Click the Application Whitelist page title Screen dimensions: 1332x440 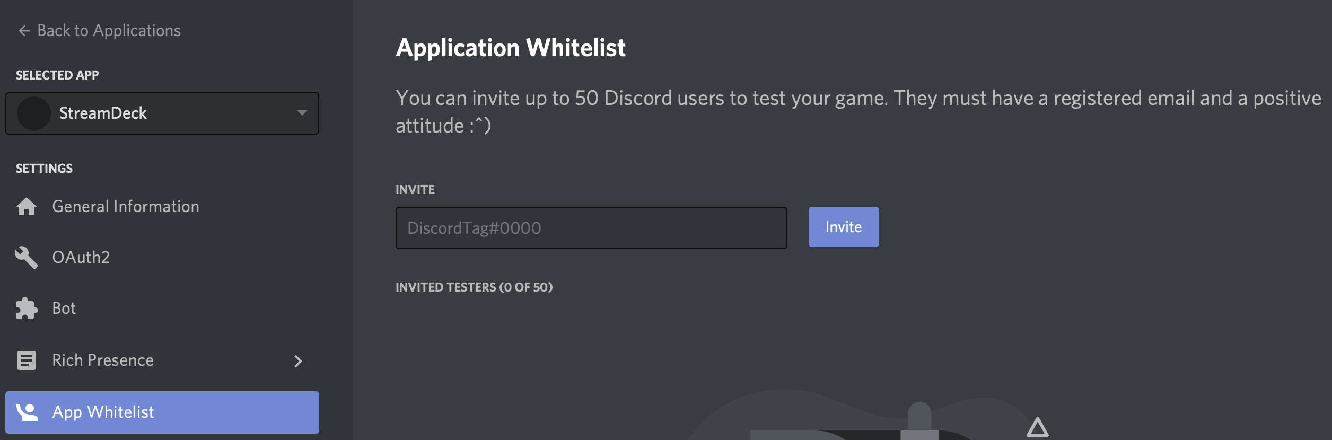click(511, 48)
